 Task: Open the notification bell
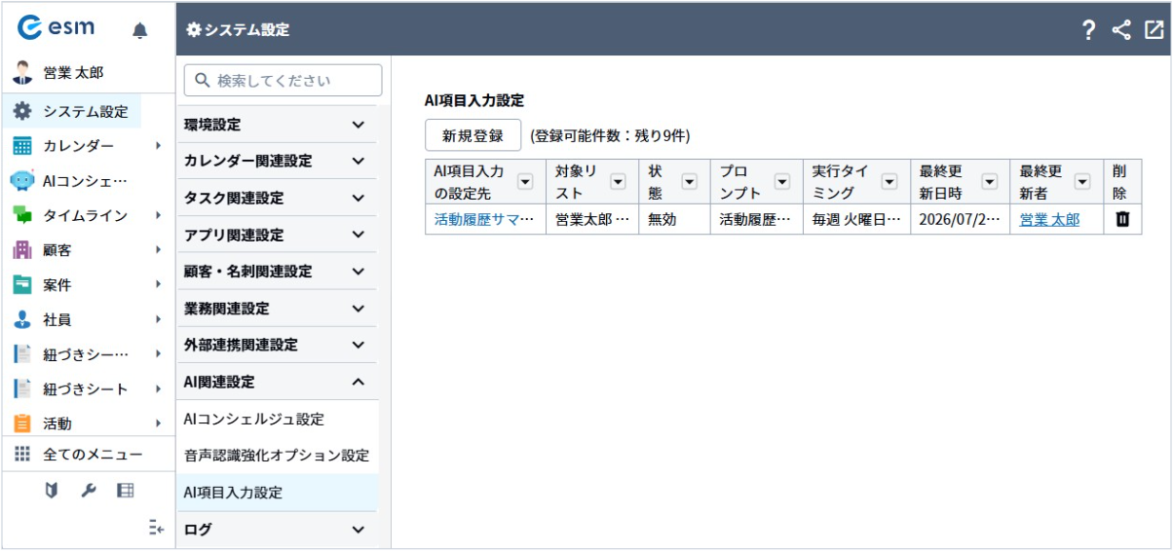coord(140,30)
